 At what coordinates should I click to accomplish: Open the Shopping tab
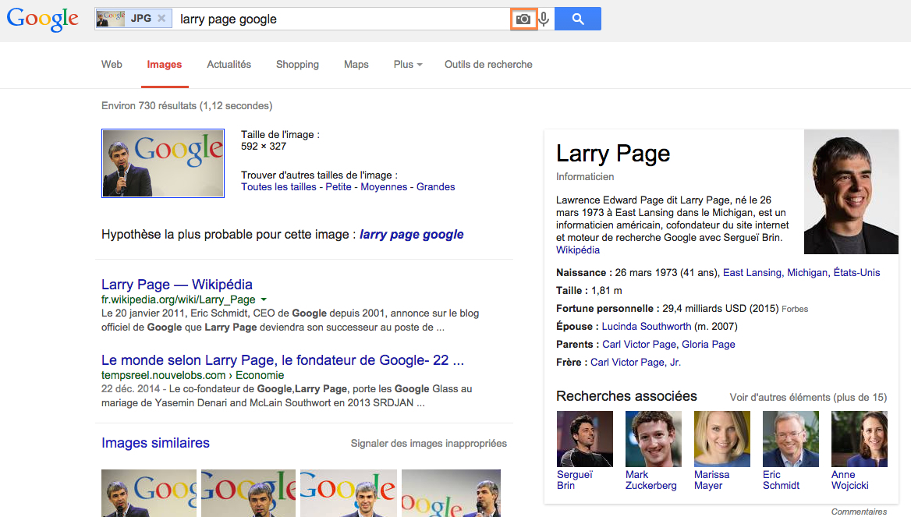(297, 65)
